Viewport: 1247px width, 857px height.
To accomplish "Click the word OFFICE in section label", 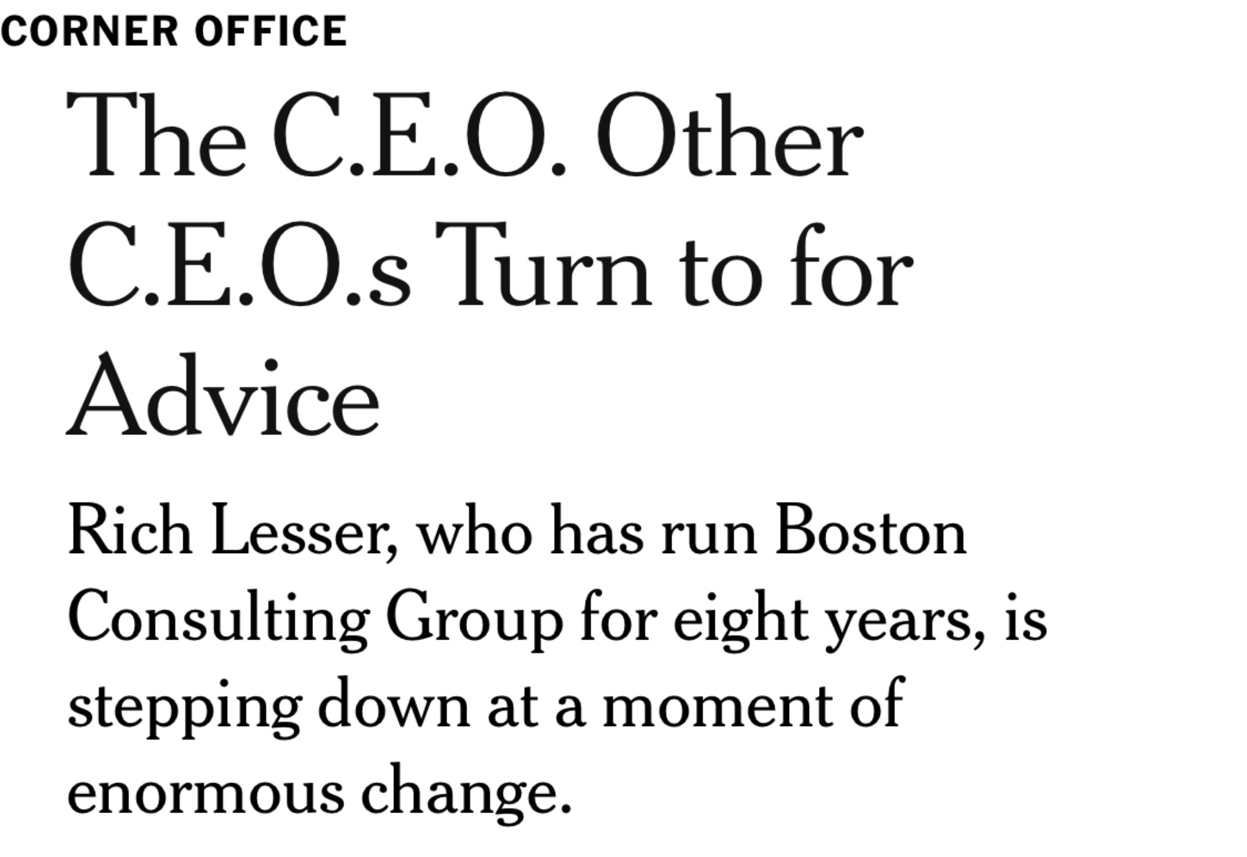I will 271,31.
